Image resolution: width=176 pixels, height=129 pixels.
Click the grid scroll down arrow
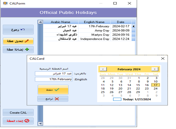40,124
